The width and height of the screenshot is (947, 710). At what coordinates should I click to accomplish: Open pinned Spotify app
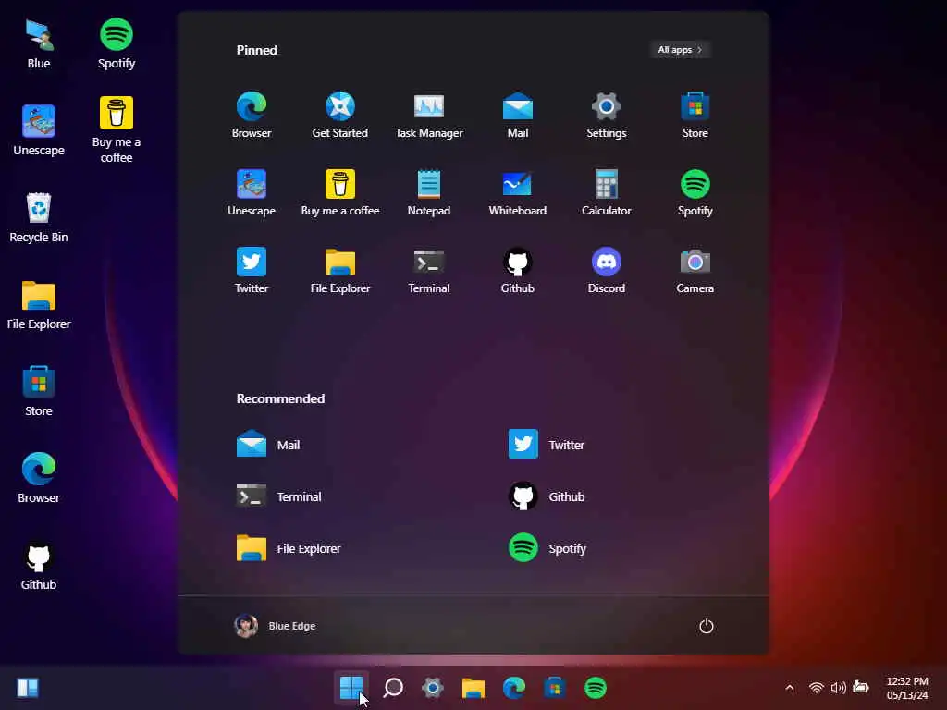(x=695, y=193)
